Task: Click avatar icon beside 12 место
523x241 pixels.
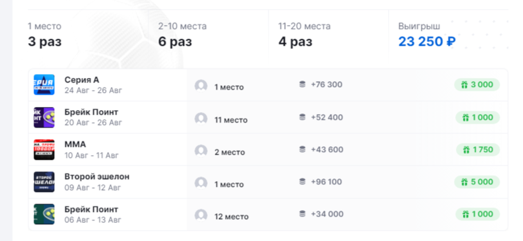Action: [201, 215]
